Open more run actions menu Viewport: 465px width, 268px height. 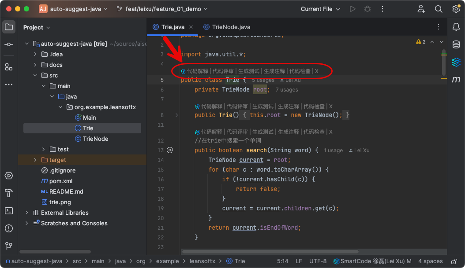(x=382, y=9)
